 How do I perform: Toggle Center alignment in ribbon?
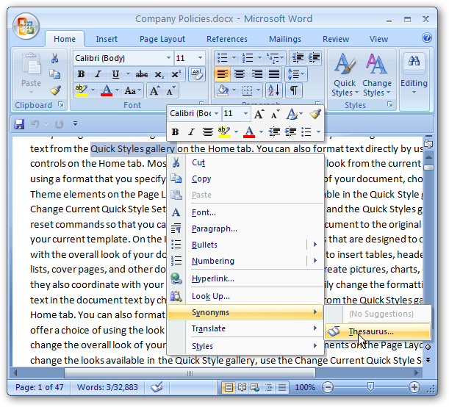click(x=240, y=74)
